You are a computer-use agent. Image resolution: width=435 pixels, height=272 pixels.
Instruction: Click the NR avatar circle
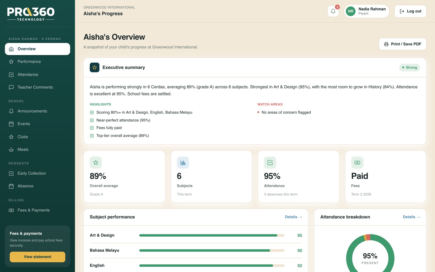[x=350, y=11]
